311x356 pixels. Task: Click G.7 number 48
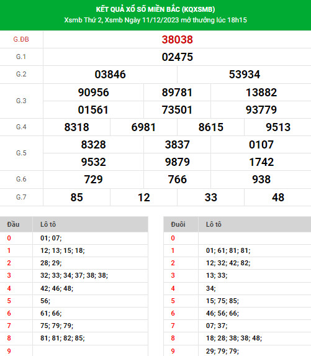click(x=278, y=198)
